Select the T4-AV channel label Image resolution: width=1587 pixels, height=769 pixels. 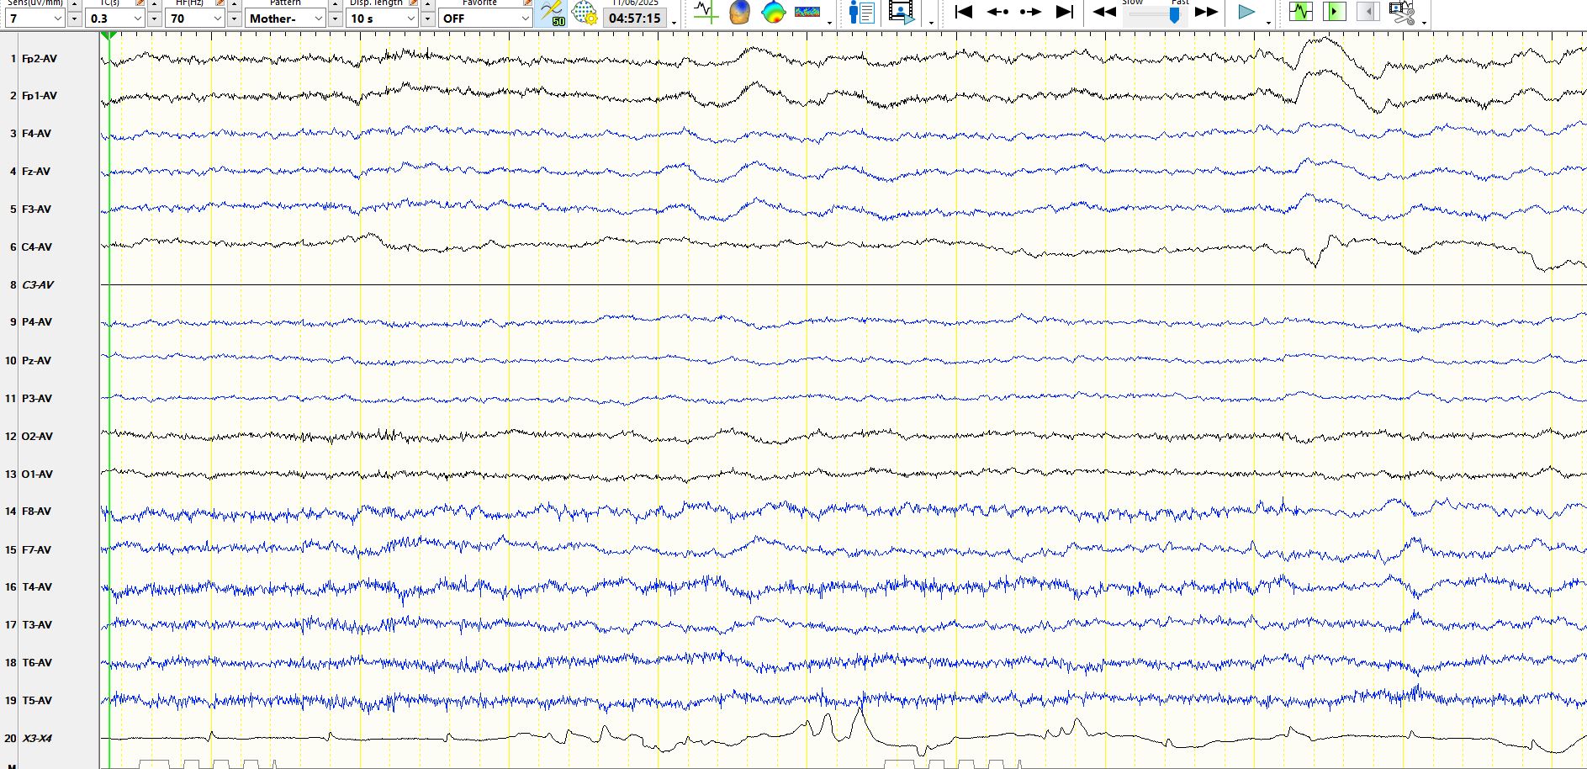click(37, 587)
